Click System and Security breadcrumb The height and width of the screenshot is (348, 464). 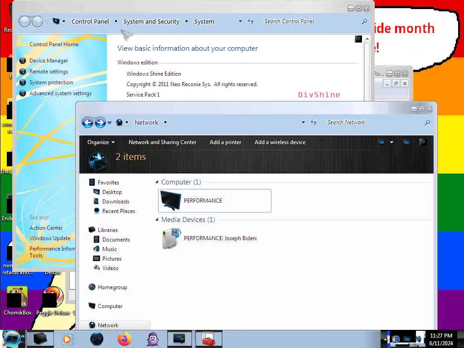coord(151,22)
